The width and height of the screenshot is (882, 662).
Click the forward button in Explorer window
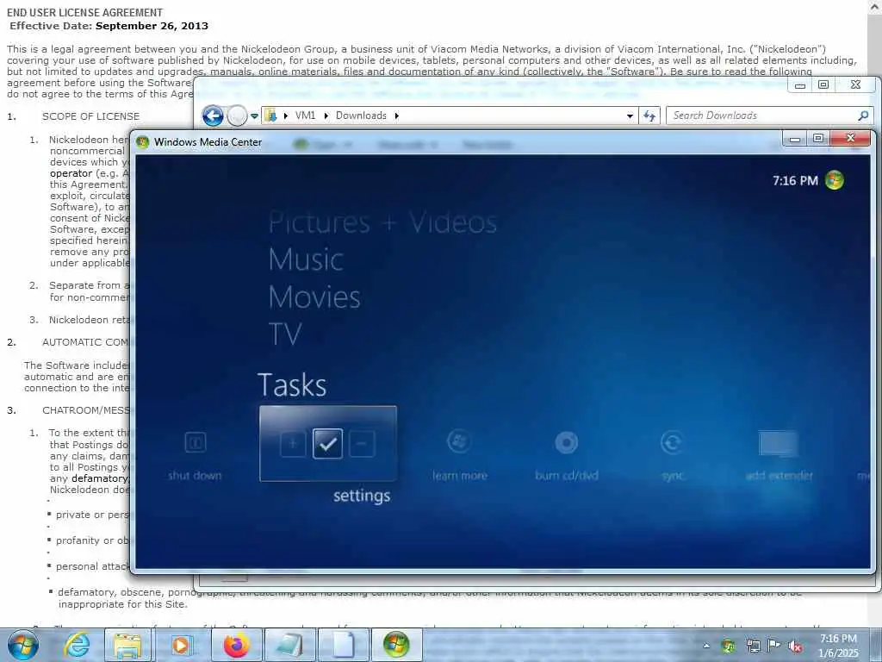click(x=237, y=116)
